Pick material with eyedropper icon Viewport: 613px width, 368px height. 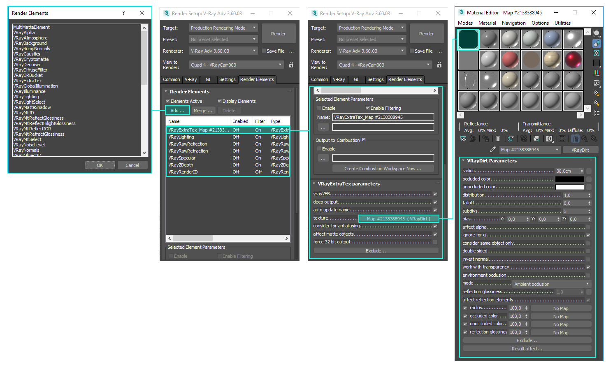click(x=492, y=150)
